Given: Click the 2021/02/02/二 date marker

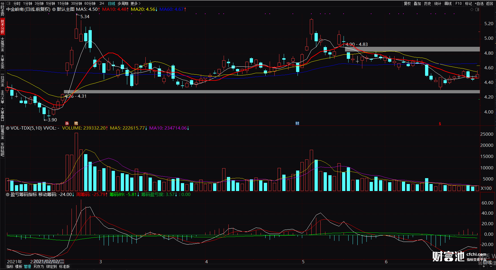Looking at the screenshot, I should 49,262.
